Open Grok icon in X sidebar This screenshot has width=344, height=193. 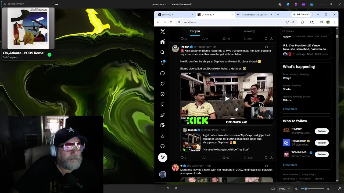163,84
